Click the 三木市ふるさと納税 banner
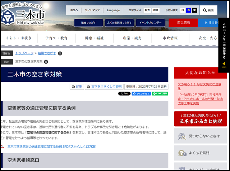 (x=201, y=119)
